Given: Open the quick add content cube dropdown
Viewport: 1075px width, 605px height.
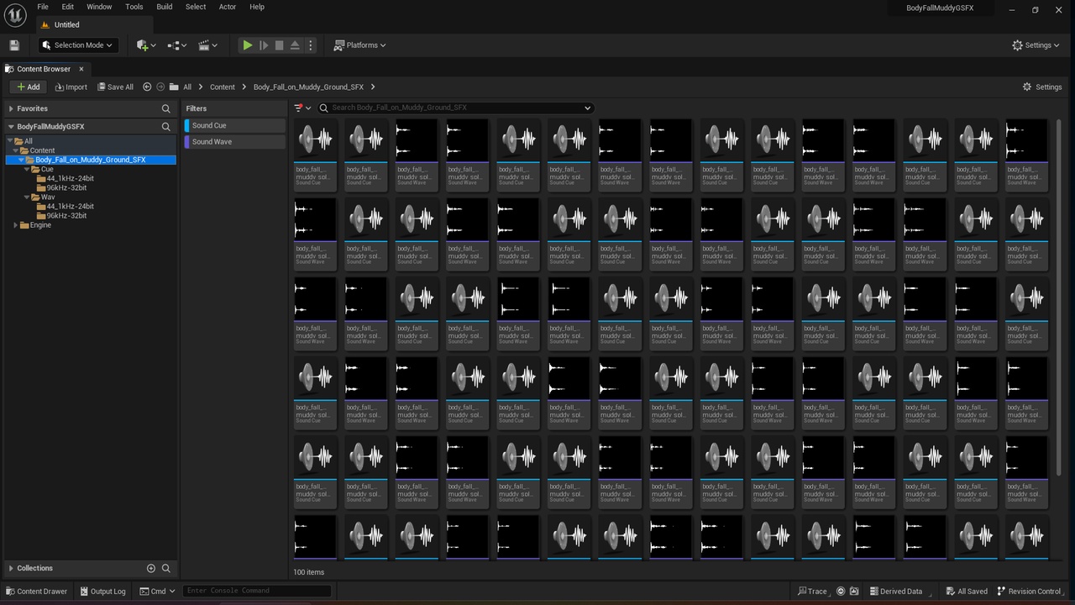Looking at the screenshot, I should click(x=146, y=45).
